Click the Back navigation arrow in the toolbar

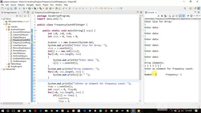(x=109, y=8)
